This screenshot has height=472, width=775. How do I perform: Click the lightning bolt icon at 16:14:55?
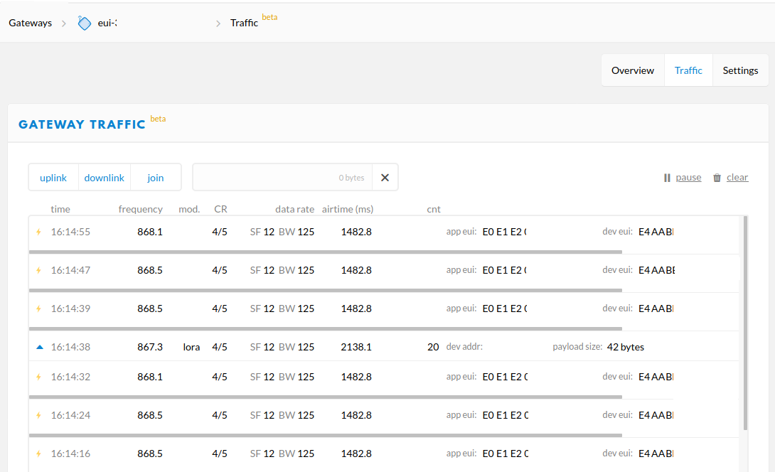pyautogui.click(x=39, y=232)
